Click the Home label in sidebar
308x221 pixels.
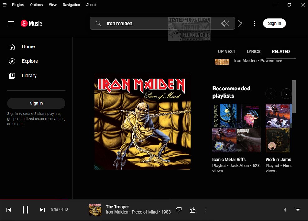[x=28, y=46]
